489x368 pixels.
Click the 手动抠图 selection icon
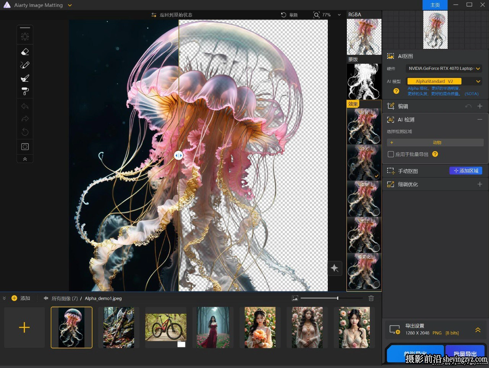pos(390,171)
